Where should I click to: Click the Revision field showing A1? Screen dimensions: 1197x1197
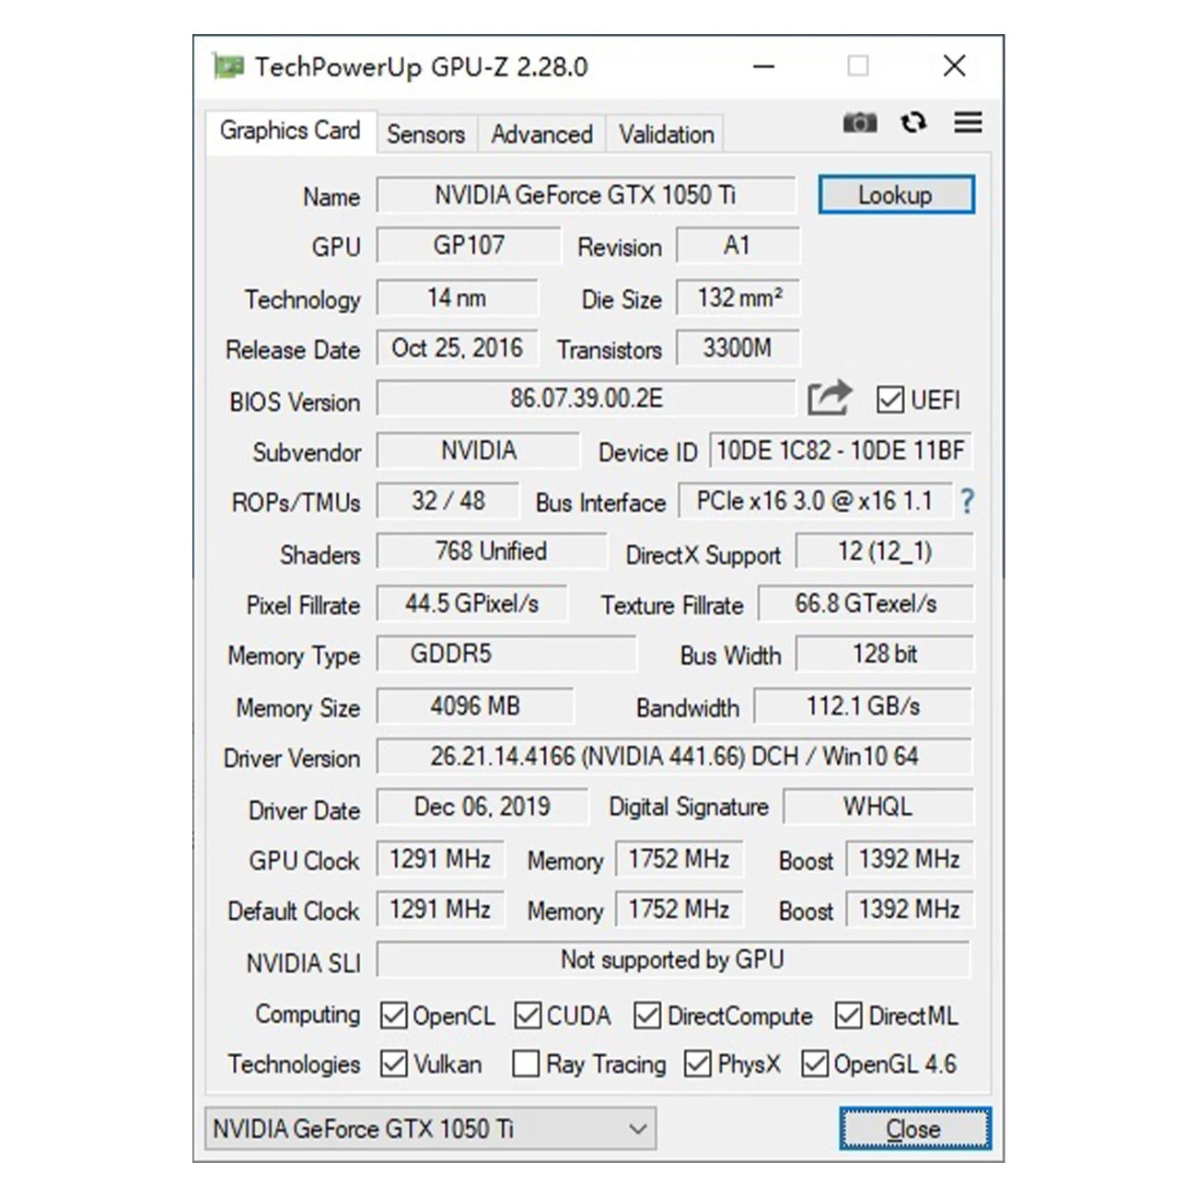738,246
